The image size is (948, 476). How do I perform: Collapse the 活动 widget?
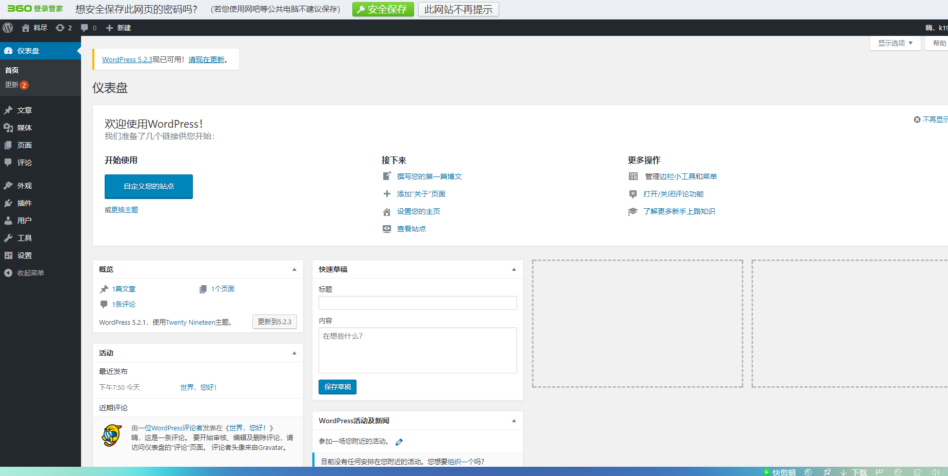294,353
